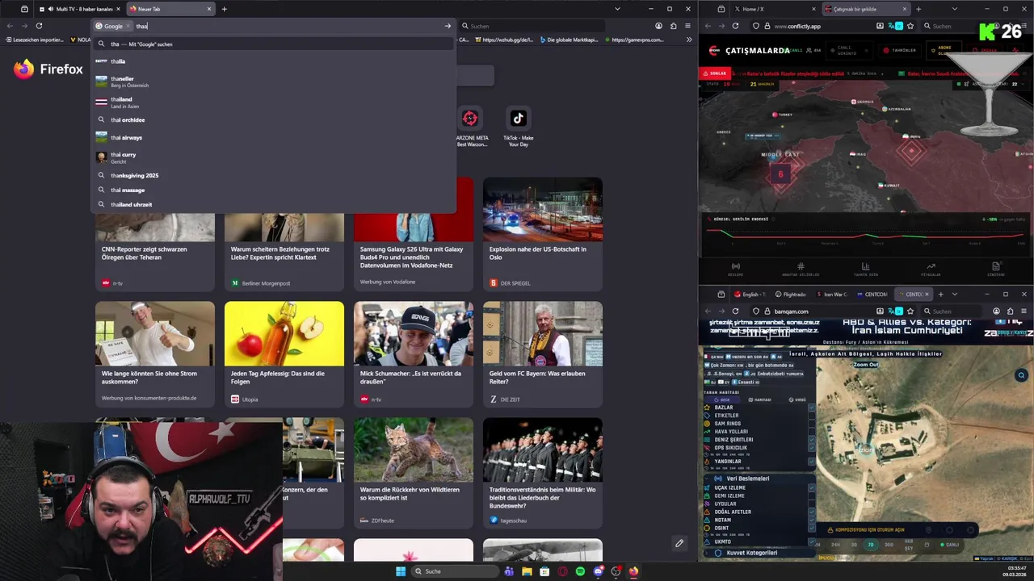Open Firefox from the taskbar
Screen dimensions: 1034x581
(633, 571)
